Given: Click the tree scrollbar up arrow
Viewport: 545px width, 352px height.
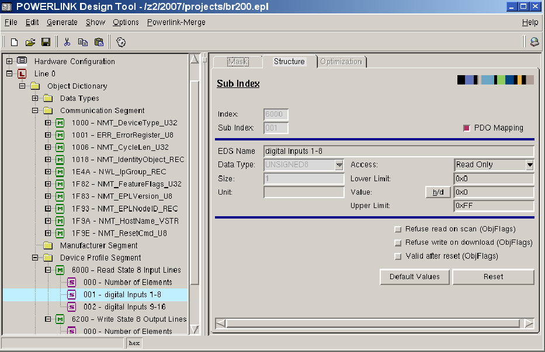Looking at the screenshot, I should (x=195, y=59).
